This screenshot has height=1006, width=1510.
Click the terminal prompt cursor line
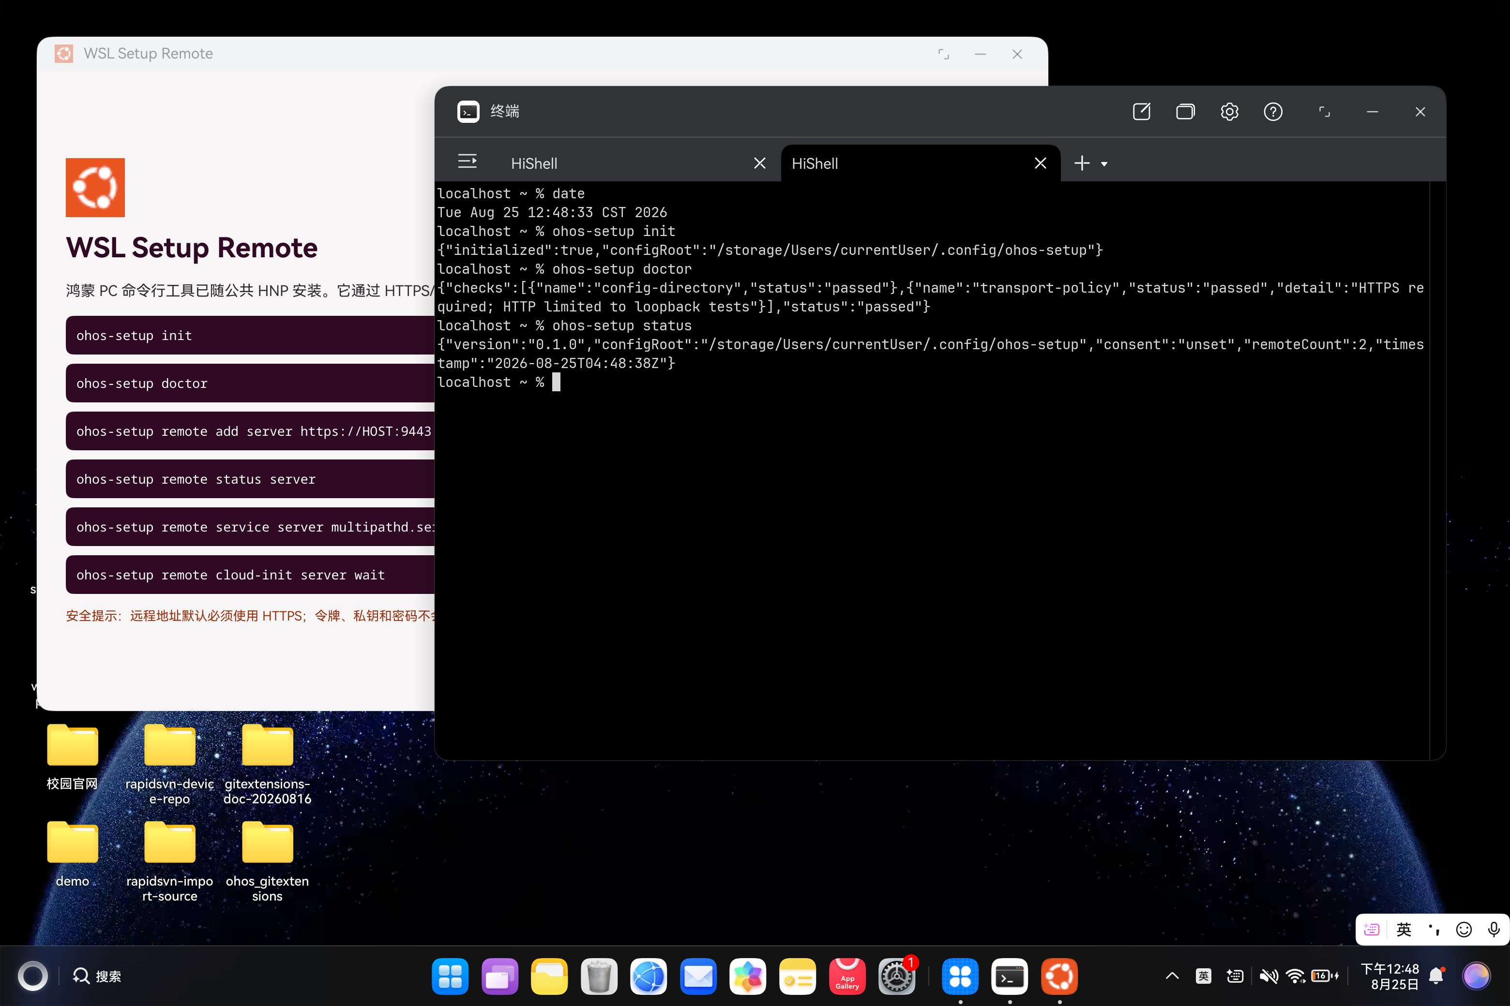click(x=499, y=383)
